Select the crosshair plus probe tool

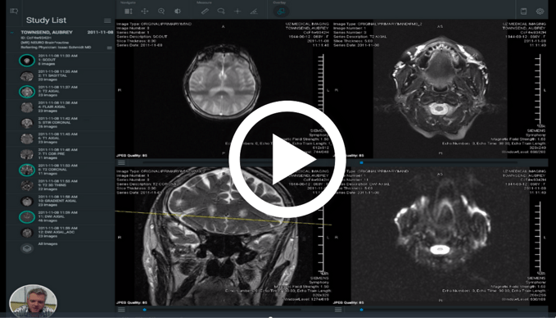click(237, 11)
